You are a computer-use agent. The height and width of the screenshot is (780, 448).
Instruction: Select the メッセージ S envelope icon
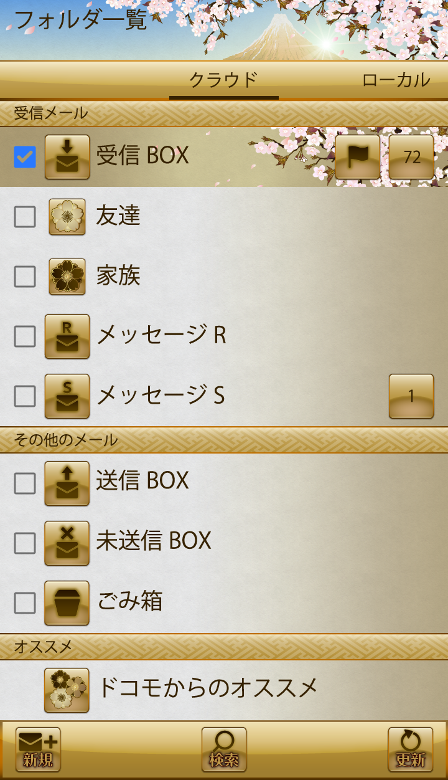(x=67, y=396)
